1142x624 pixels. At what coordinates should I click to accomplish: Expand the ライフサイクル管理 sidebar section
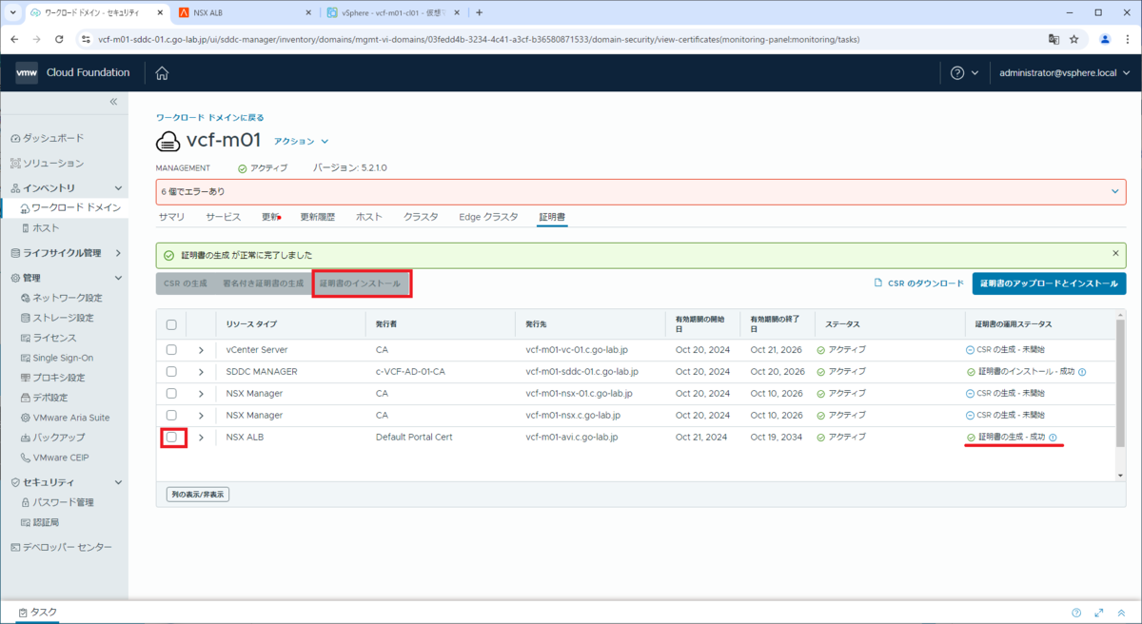pyautogui.click(x=118, y=253)
